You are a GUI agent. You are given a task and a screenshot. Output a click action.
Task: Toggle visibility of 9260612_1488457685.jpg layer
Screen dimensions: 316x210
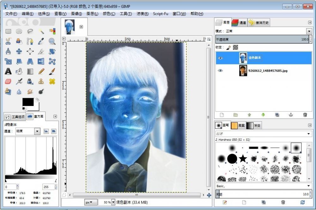[x=221, y=71]
